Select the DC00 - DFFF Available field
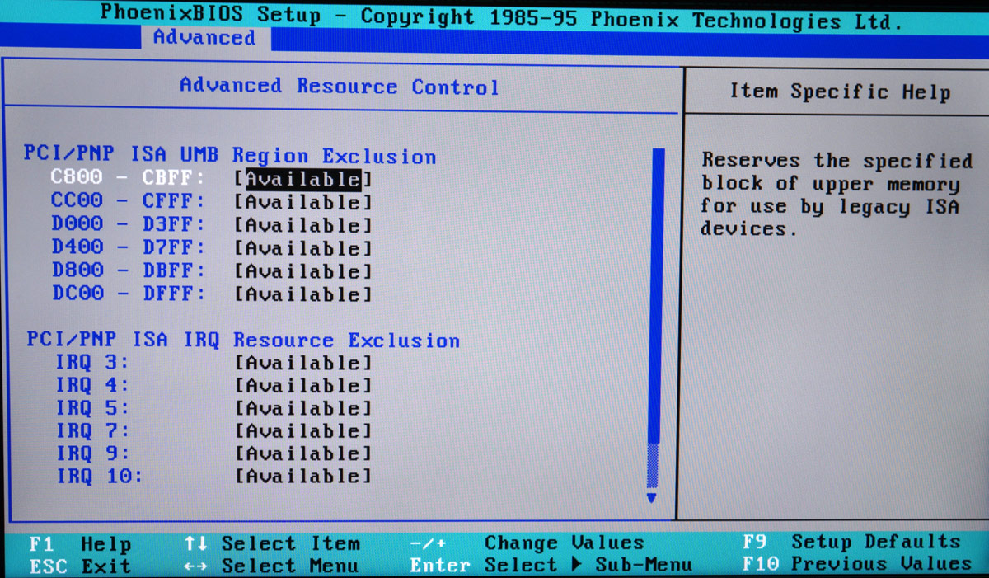The height and width of the screenshot is (578, 989). pos(302,294)
